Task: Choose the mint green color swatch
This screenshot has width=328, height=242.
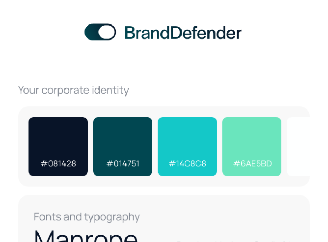Action: click(x=252, y=140)
